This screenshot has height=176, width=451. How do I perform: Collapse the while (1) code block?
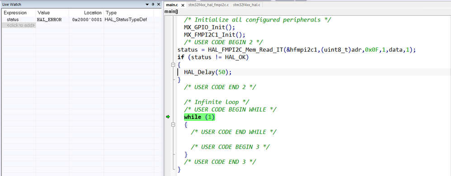coord(173,124)
